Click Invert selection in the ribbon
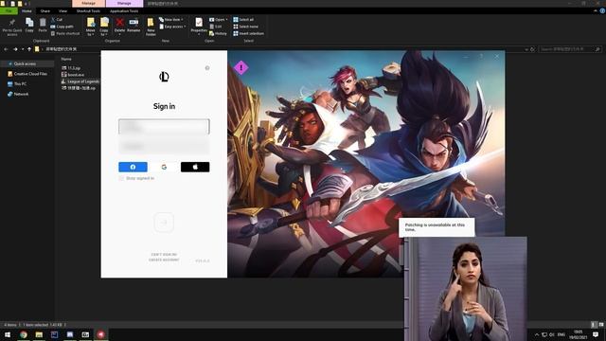 248,34
